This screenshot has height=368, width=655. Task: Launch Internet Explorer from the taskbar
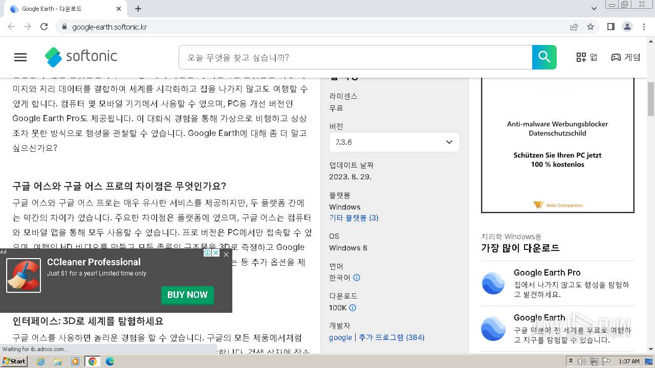41,361
